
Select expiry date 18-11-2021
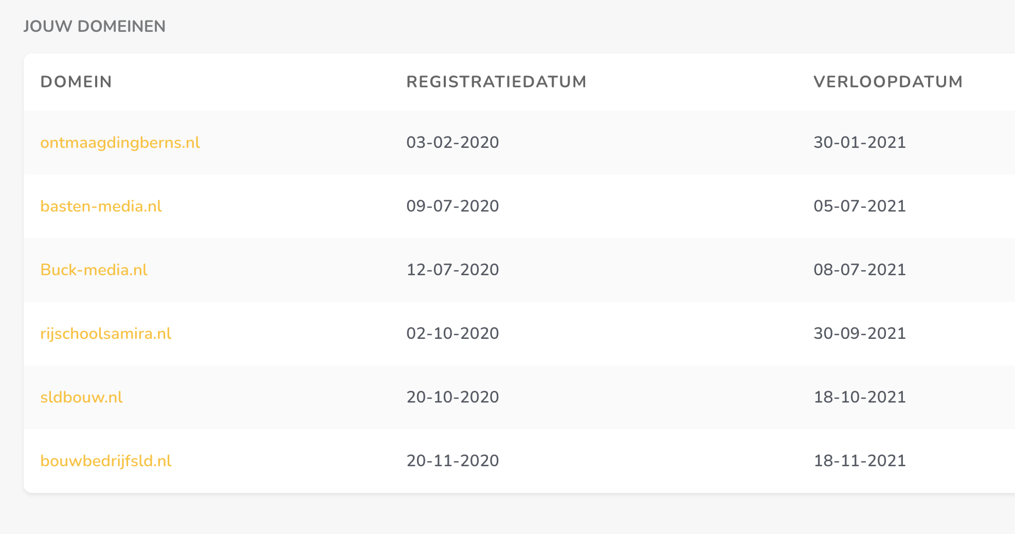(860, 461)
